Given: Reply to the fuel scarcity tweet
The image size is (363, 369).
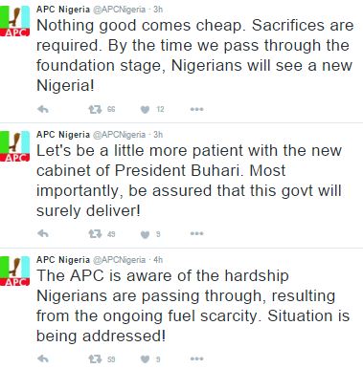Looking at the screenshot, I should [43, 359].
